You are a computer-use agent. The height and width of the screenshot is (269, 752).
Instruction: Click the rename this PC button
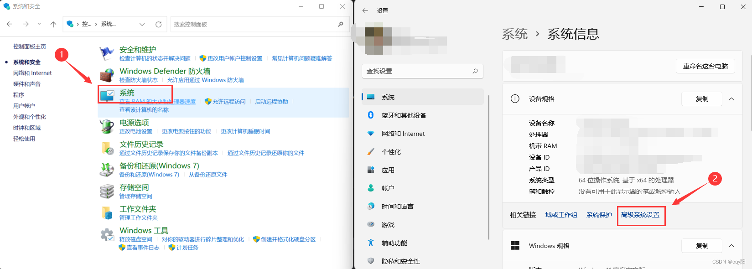[705, 66]
